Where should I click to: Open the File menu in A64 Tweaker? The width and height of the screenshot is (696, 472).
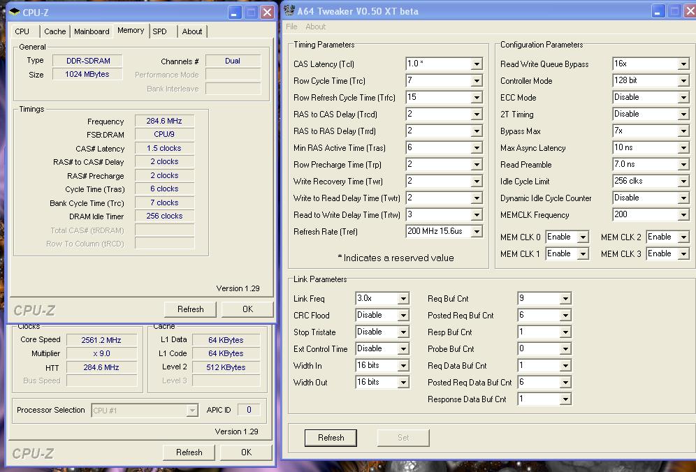291,27
